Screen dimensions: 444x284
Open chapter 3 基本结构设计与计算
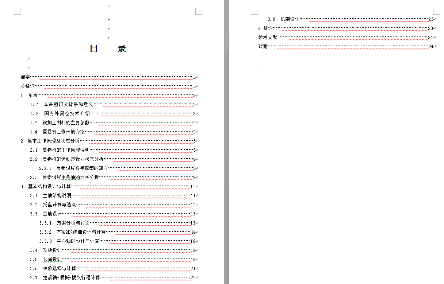(x=108, y=187)
